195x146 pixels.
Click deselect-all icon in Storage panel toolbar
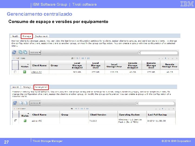click(x=25, y=52)
